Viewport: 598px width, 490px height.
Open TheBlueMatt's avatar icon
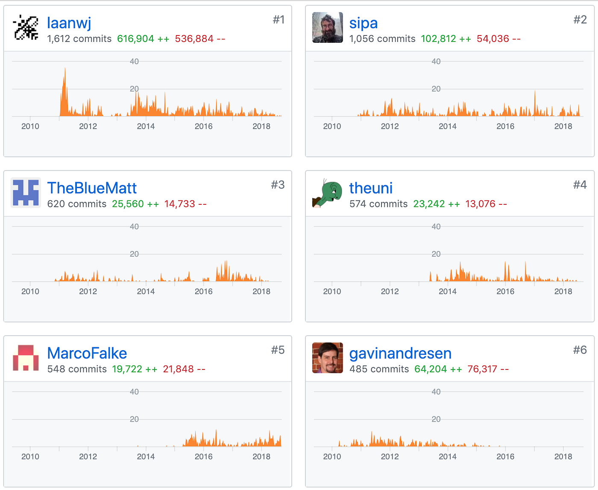click(26, 193)
